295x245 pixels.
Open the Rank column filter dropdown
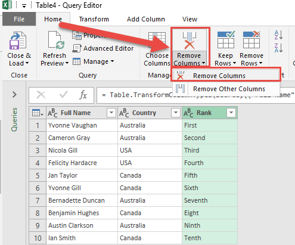(x=231, y=113)
